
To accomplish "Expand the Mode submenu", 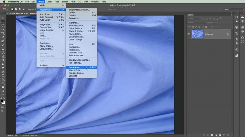I will pos(51,5).
